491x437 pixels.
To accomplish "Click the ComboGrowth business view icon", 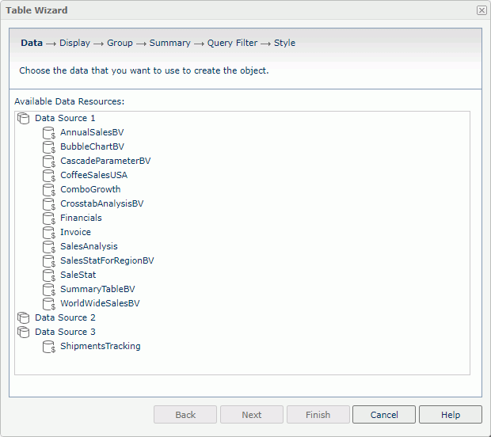I will (49, 190).
